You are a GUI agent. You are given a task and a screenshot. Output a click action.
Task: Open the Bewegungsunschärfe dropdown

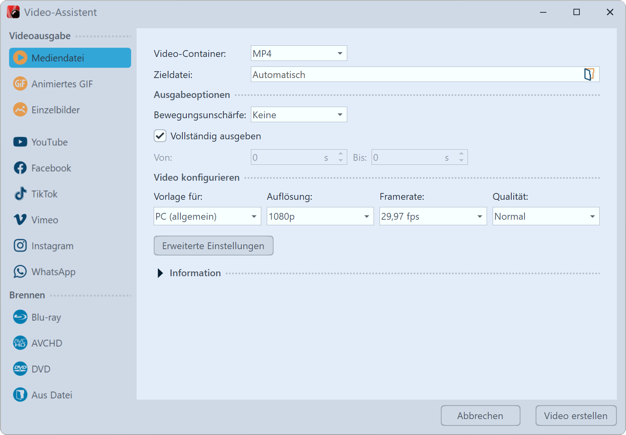[299, 115]
